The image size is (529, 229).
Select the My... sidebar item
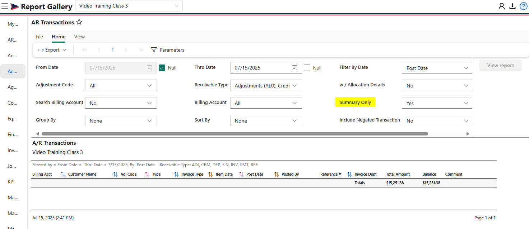point(13,24)
